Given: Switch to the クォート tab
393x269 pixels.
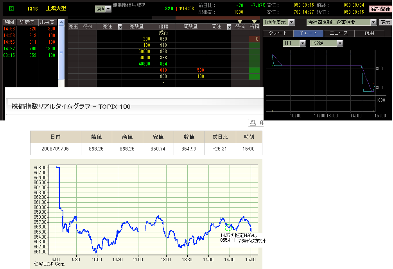Looking at the screenshot, I should coord(278,33).
